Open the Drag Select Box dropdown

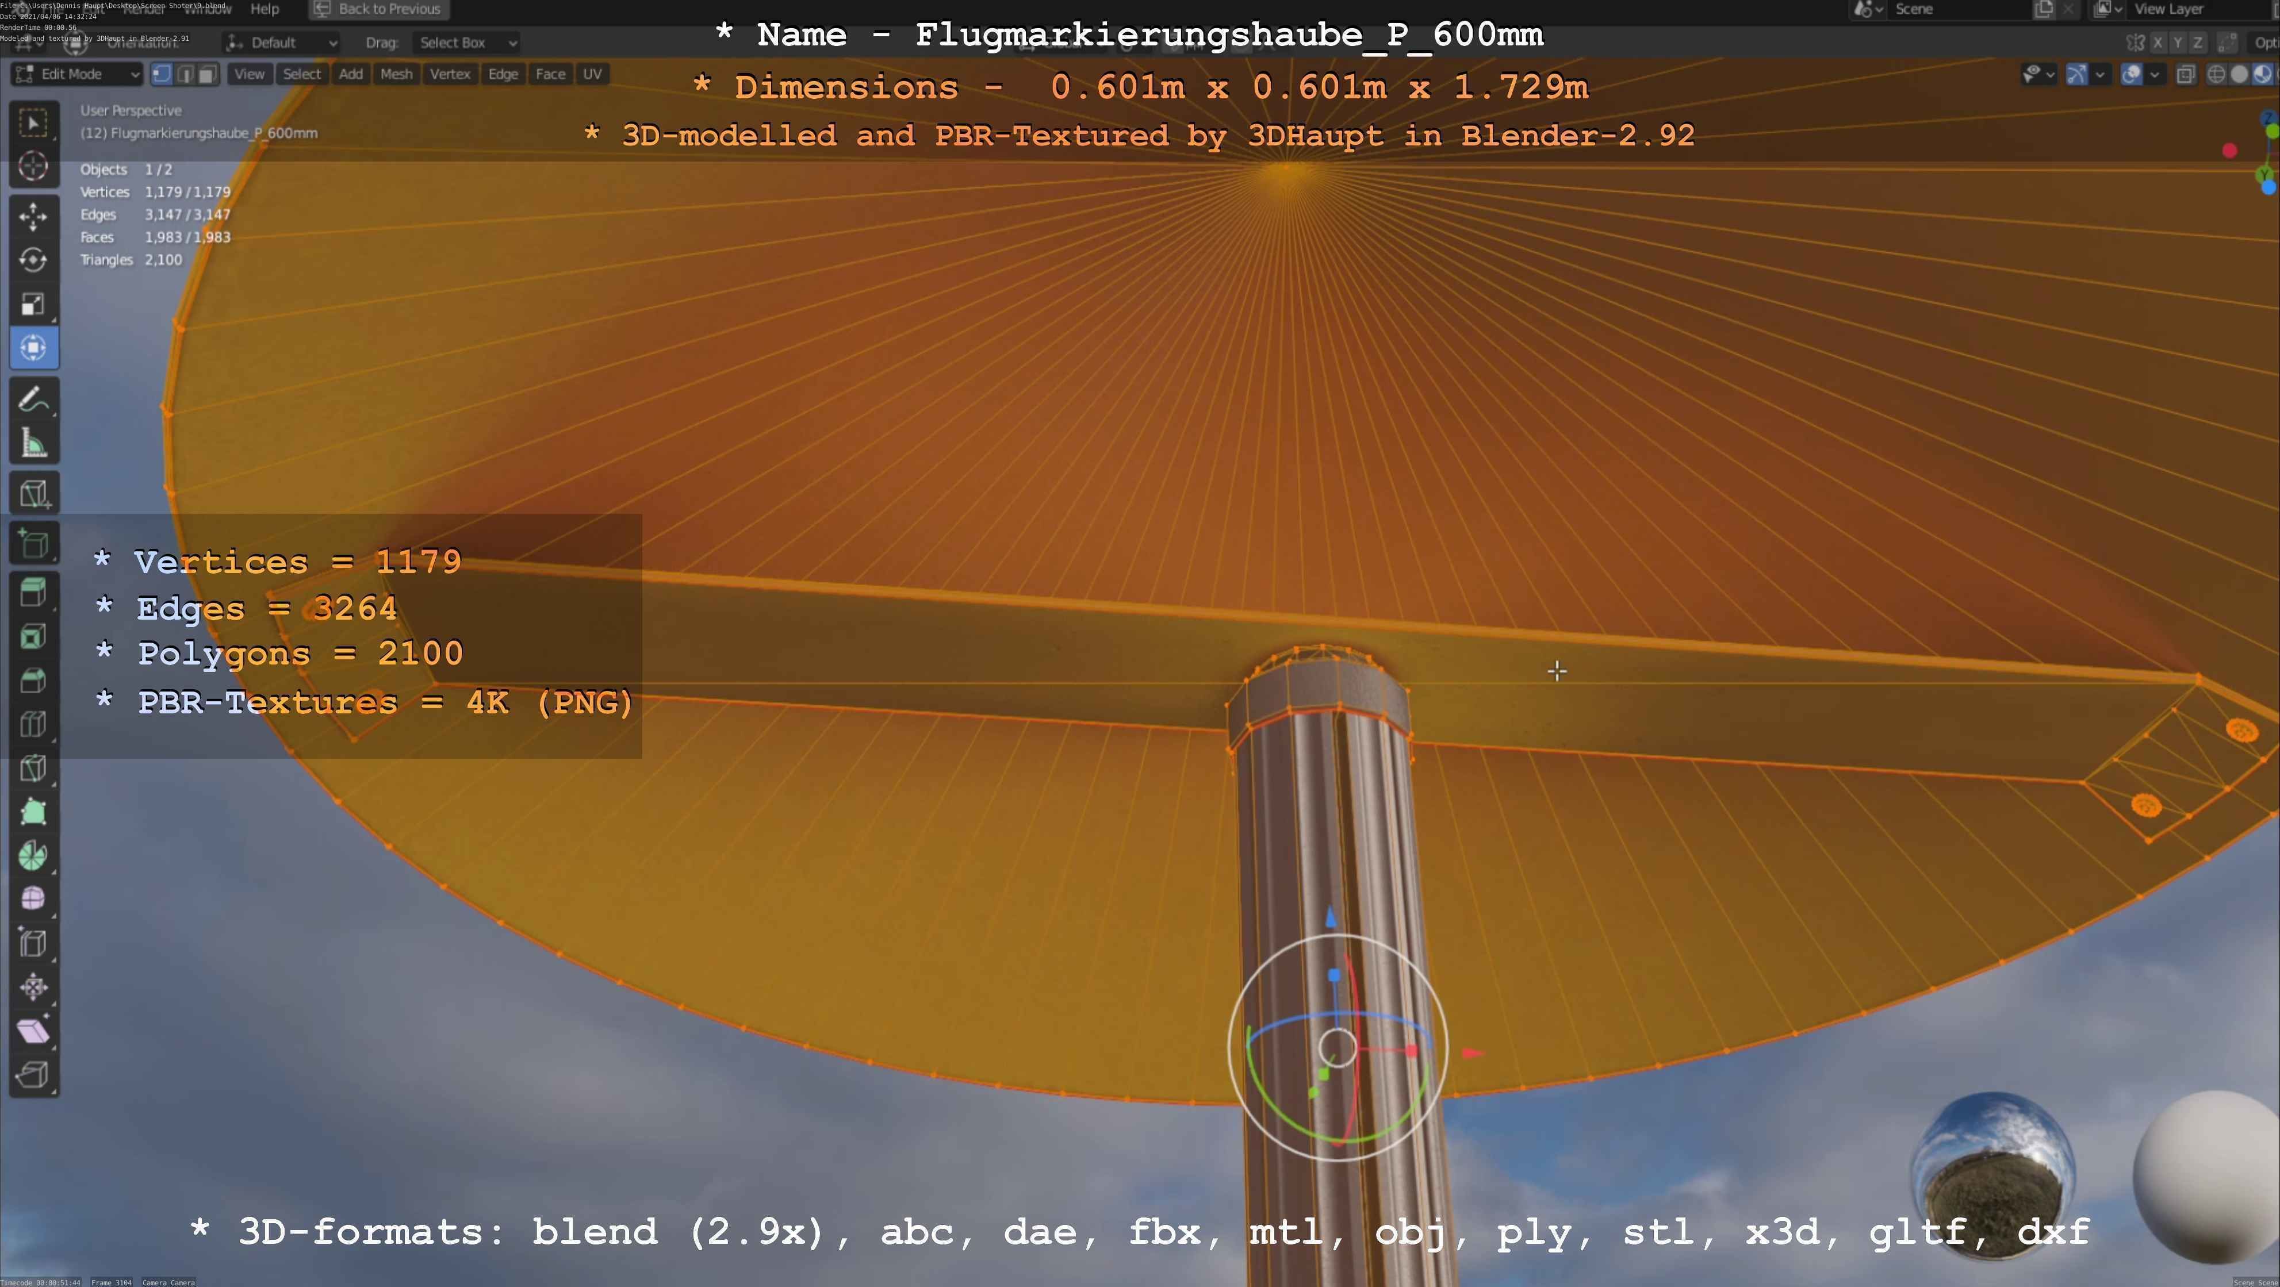click(466, 43)
